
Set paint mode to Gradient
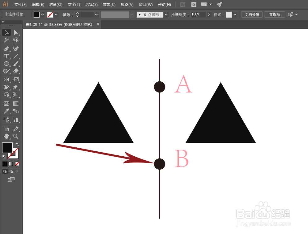(11, 164)
